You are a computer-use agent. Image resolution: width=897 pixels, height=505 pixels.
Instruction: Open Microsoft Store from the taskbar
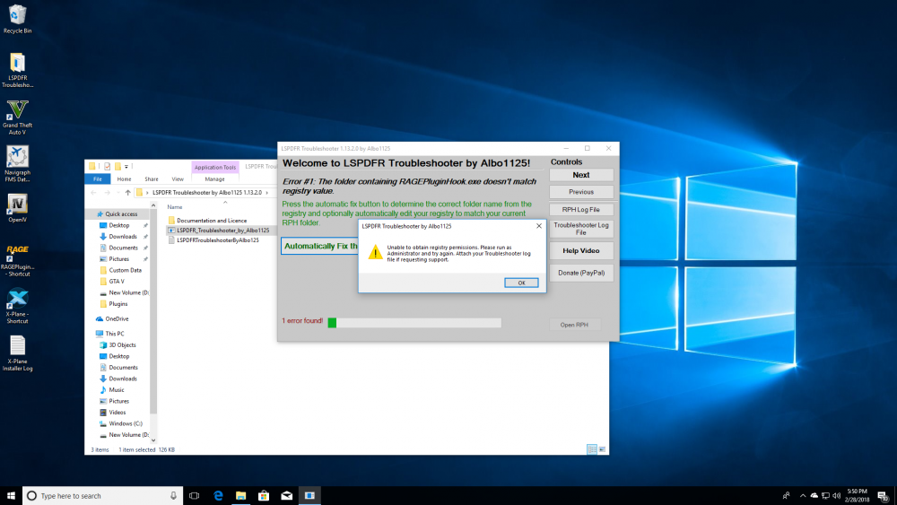[x=264, y=495]
